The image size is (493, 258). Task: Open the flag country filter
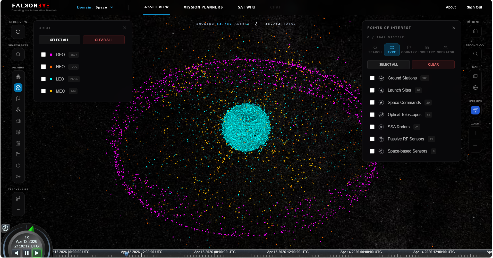[x=18, y=99]
